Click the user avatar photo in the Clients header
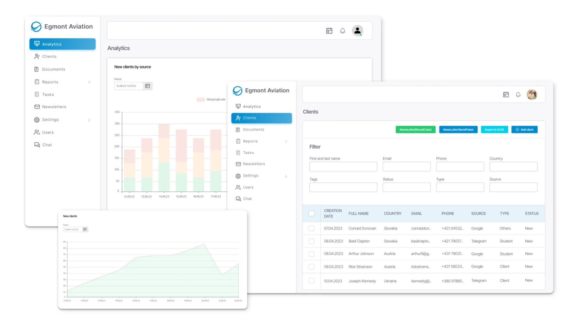 [532, 94]
